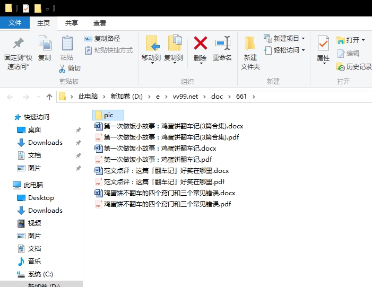Click the new folder icon in title bar

coord(38,8)
